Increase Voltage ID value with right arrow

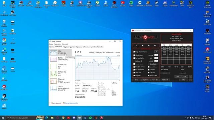tap(157, 61)
